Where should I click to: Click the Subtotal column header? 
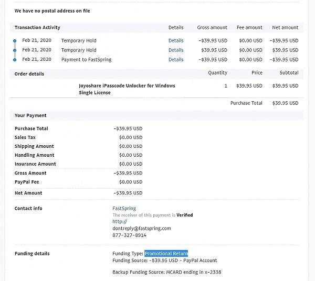[289, 72]
